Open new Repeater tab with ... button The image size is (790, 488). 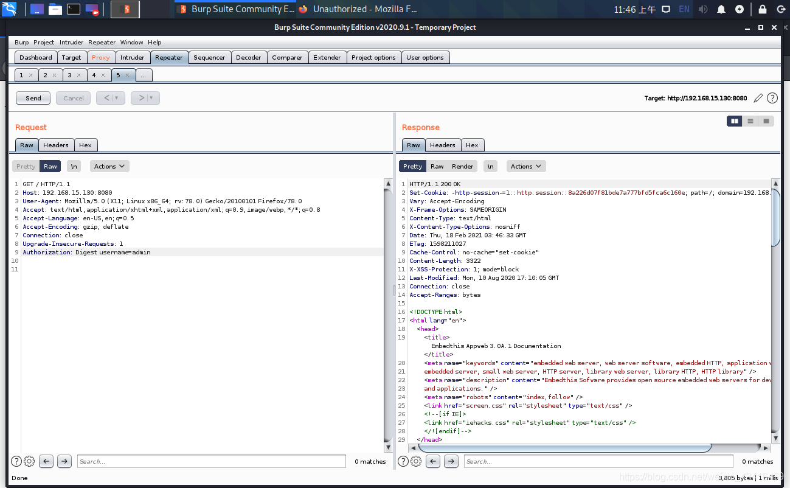pos(144,75)
